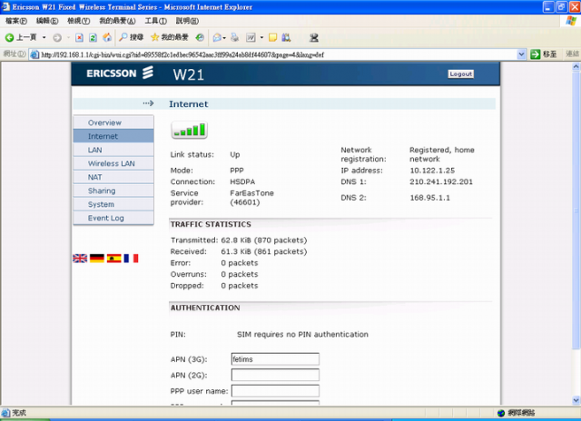
Task: Switch language with the UK flag
Action: 80,258
